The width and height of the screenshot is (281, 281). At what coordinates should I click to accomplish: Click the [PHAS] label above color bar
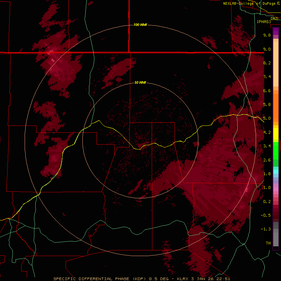coord(264,22)
